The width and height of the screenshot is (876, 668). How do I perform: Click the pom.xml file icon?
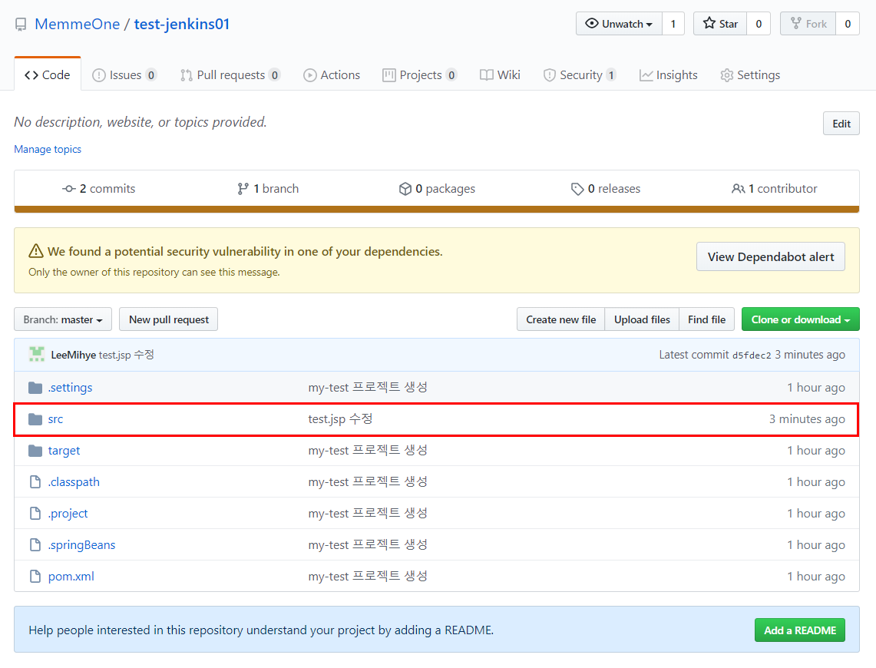35,577
